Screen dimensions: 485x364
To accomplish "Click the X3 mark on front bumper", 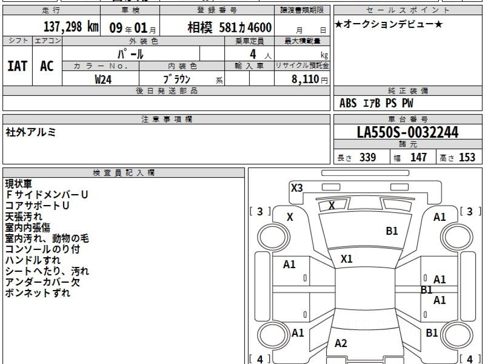I will 297,188.
